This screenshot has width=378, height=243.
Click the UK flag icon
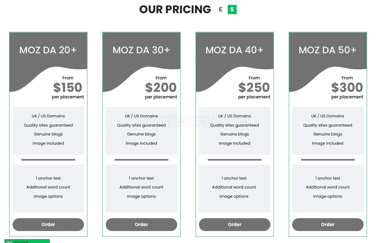[x=9, y=242]
